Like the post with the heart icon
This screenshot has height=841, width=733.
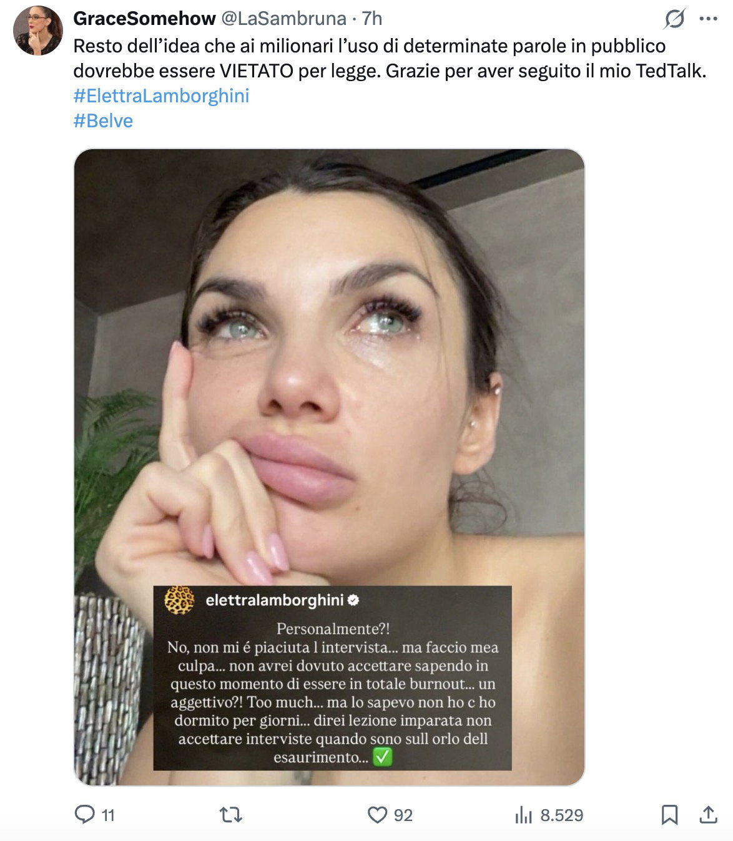(x=377, y=815)
